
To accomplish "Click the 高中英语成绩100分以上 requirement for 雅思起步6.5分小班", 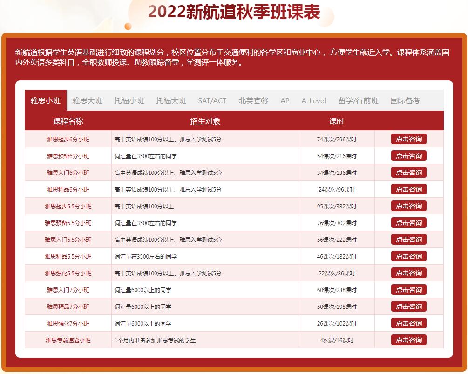I will 144,206.
